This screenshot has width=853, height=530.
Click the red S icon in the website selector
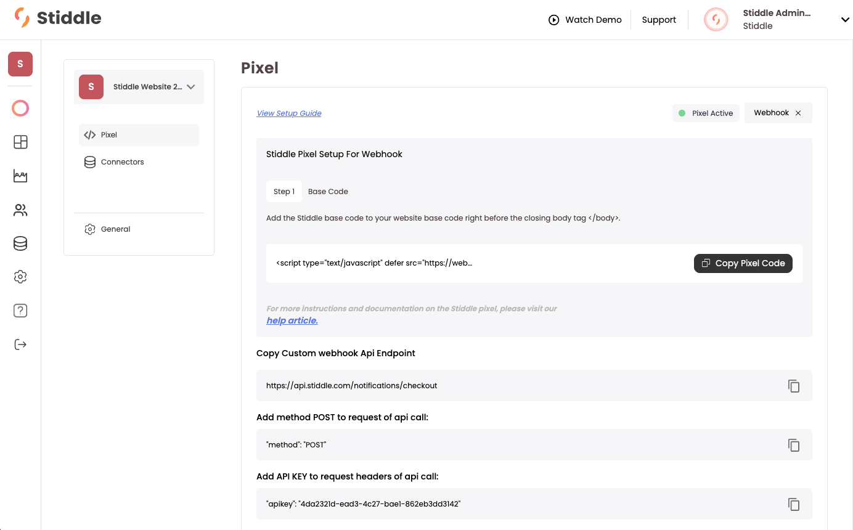point(91,87)
